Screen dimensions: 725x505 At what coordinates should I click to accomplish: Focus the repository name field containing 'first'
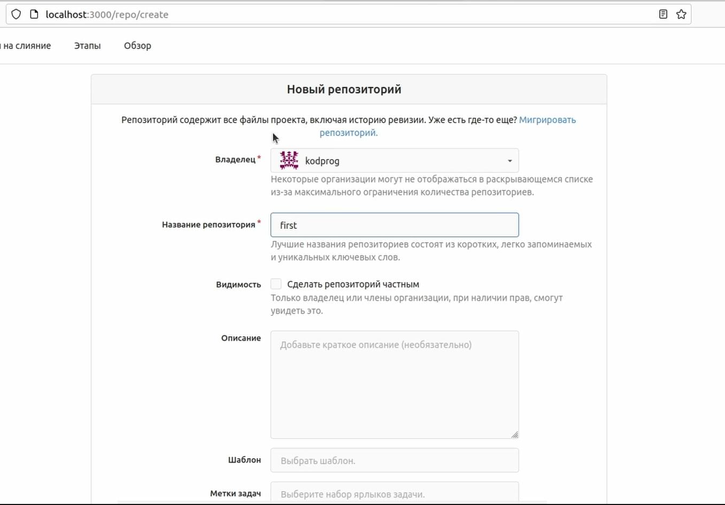pyautogui.click(x=394, y=225)
